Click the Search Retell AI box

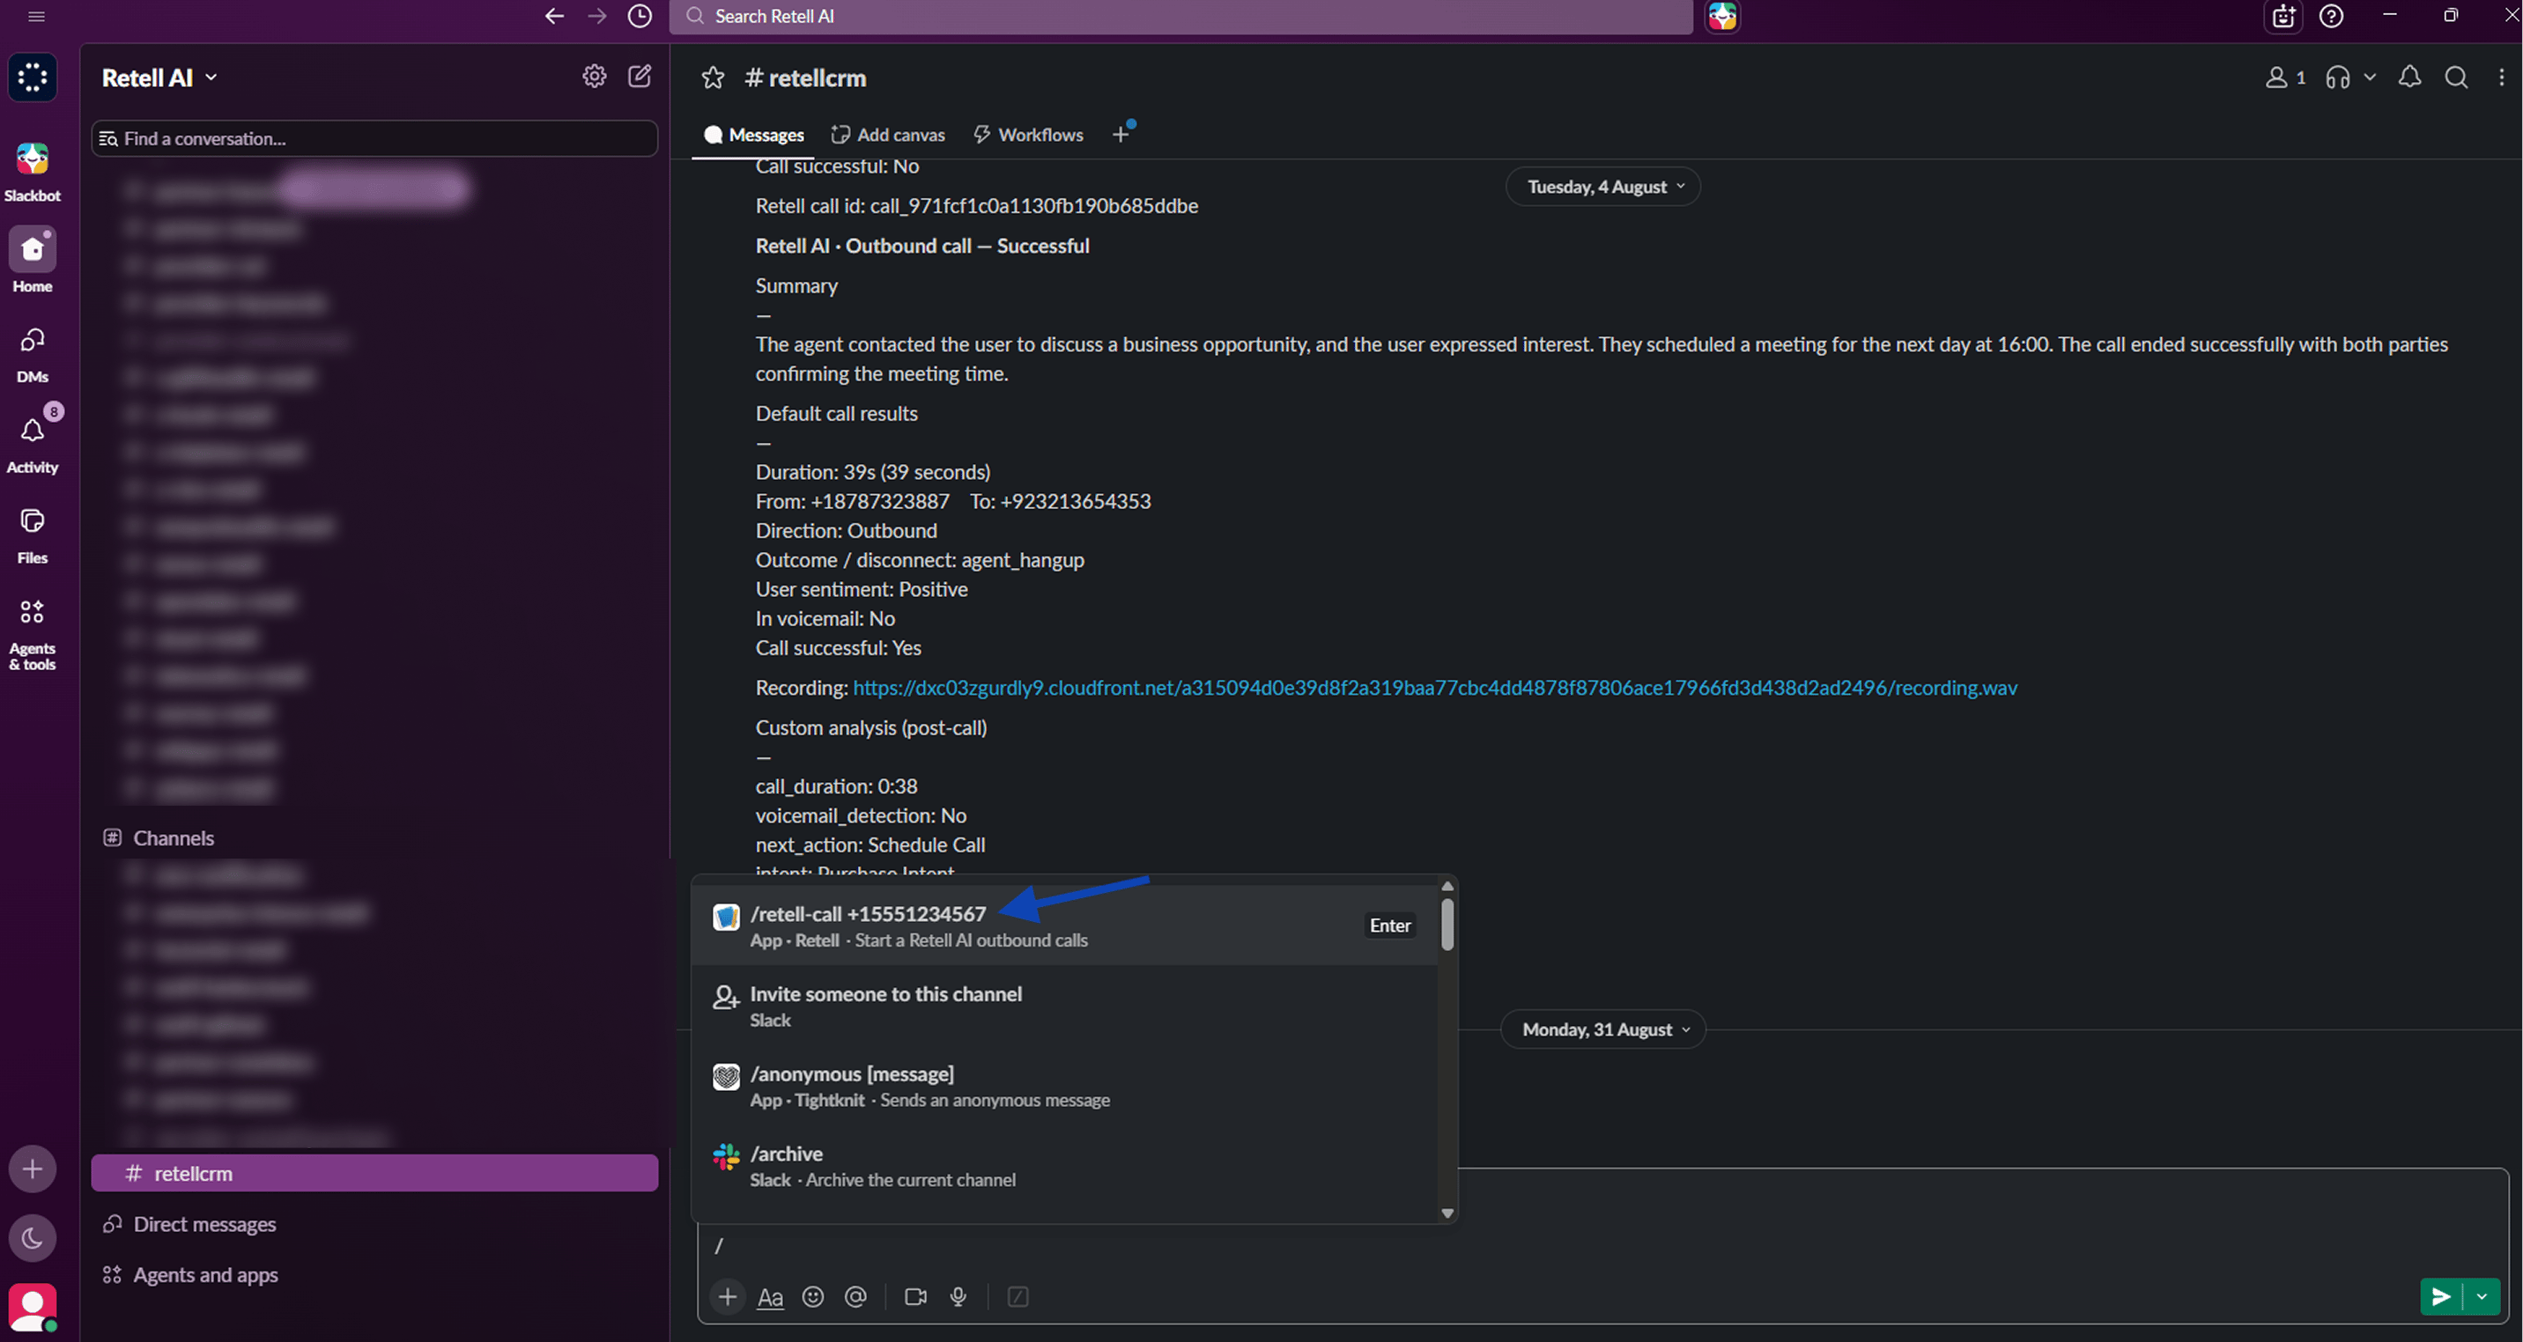coord(1180,17)
